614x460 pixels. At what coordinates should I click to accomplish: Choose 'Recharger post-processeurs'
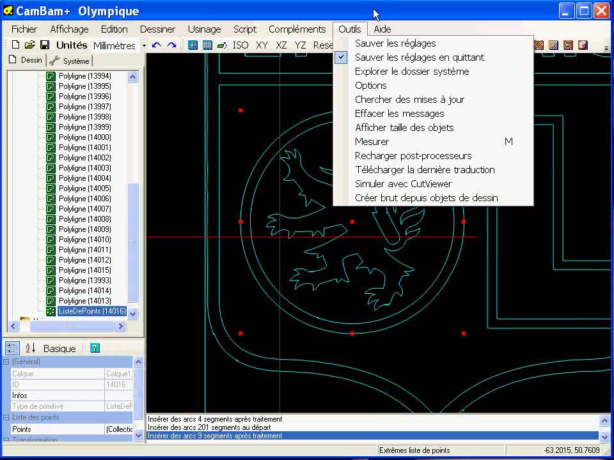click(434, 156)
